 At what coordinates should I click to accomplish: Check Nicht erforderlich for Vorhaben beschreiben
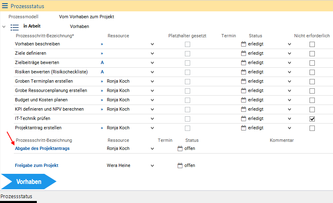click(x=312, y=44)
